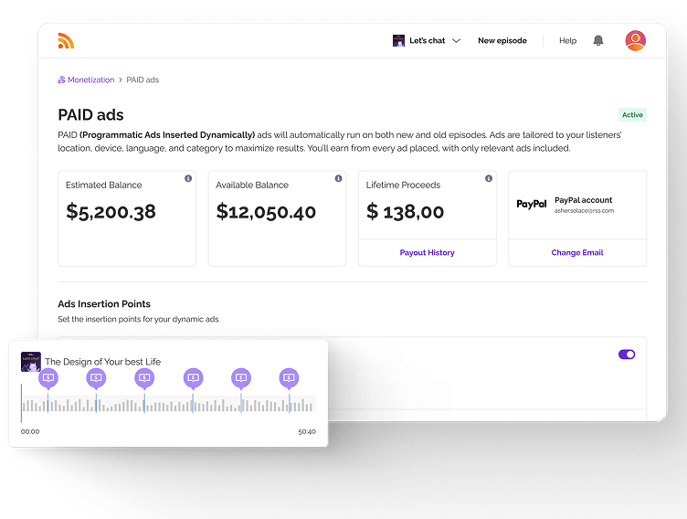Click the episode waveform timeline
Screen dimensions: 687x519
pyautogui.click(x=169, y=405)
